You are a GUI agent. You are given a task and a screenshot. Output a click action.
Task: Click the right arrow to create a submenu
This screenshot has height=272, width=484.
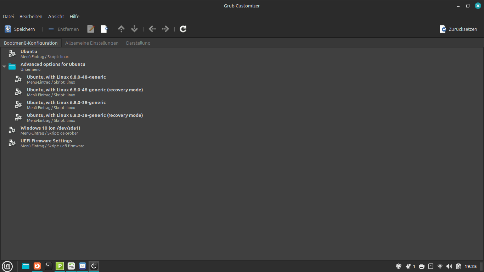165,29
